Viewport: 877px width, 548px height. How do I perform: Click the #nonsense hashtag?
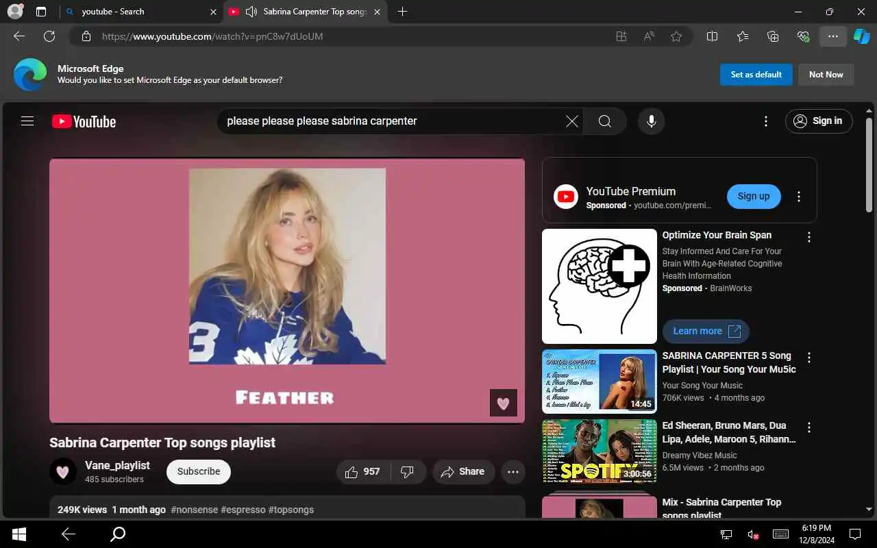coord(194,510)
